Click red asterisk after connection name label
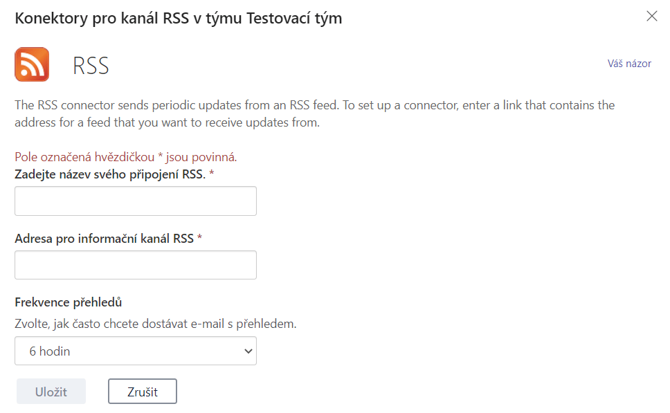The width and height of the screenshot is (670, 413). [212, 174]
